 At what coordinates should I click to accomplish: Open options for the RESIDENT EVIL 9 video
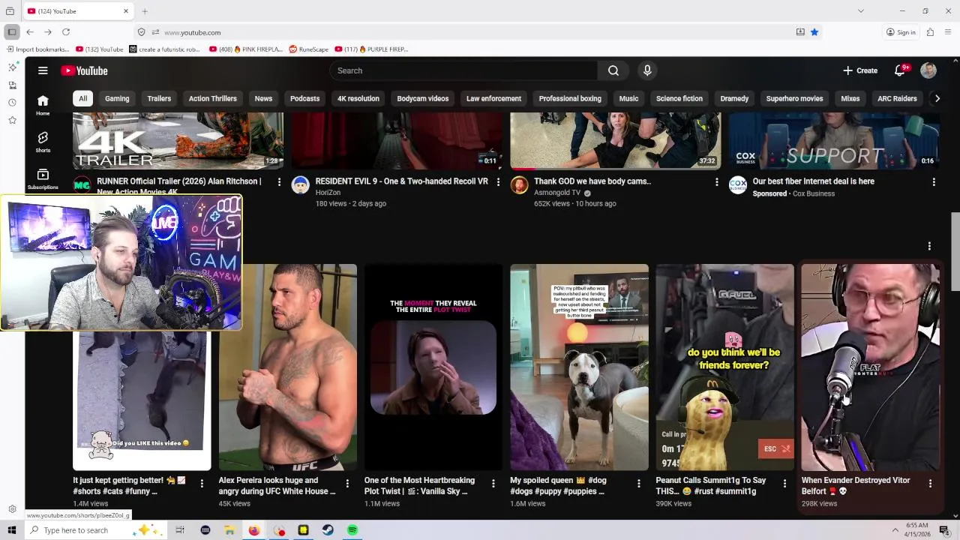(x=498, y=182)
